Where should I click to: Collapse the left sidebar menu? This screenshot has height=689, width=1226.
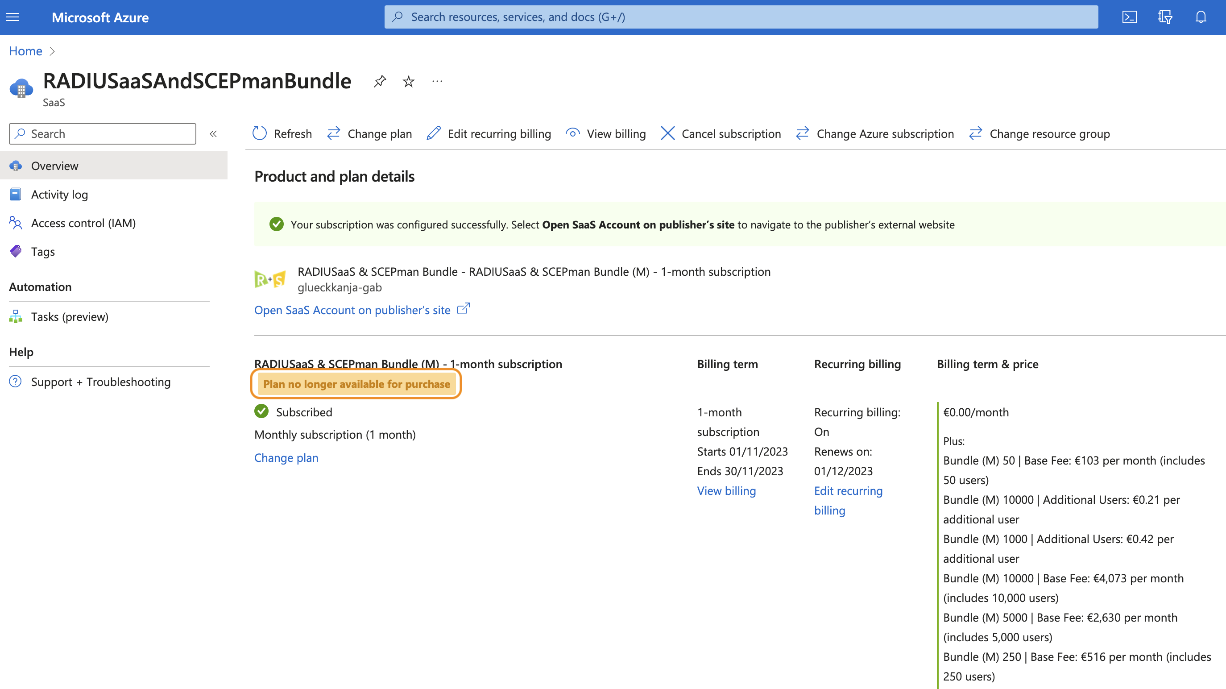[213, 134]
